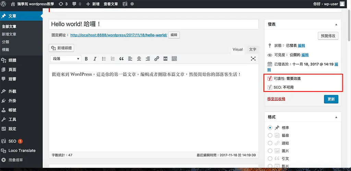This screenshot has width=351, height=171.
Task: Toggle the toolbar toggle keyboard icon
Action: click(x=174, y=59)
